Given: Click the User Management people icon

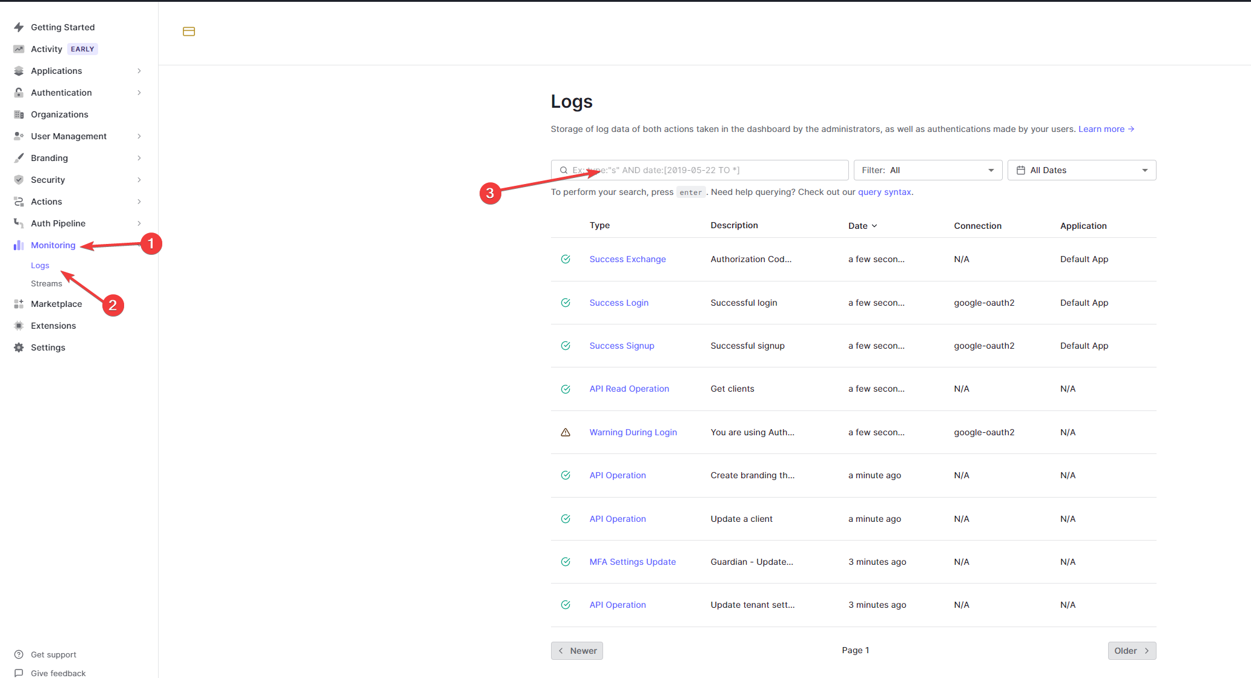Looking at the screenshot, I should [19, 136].
